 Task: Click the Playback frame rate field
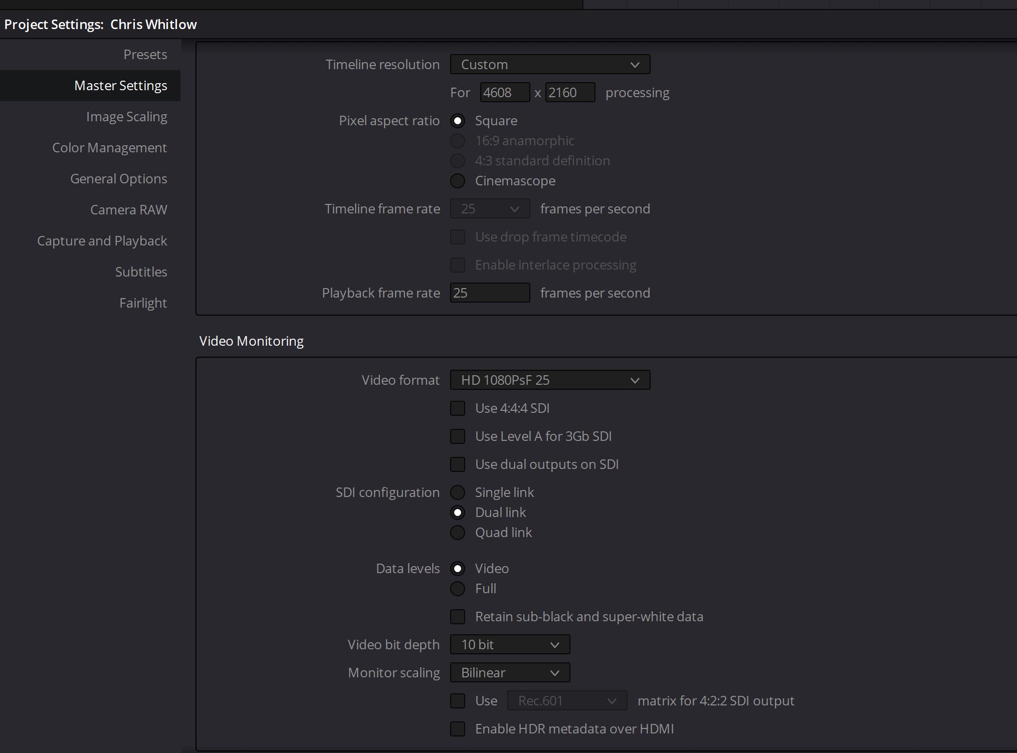(x=489, y=293)
